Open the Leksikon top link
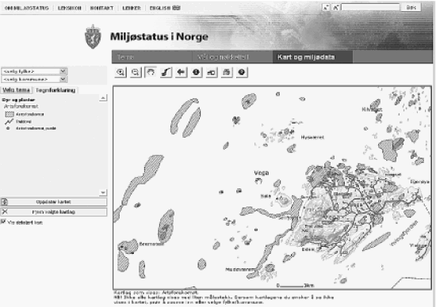 click(70, 8)
